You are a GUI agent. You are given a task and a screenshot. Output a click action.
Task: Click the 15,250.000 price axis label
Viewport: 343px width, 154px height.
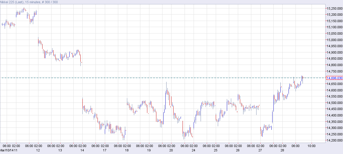(x=334, y=8)
